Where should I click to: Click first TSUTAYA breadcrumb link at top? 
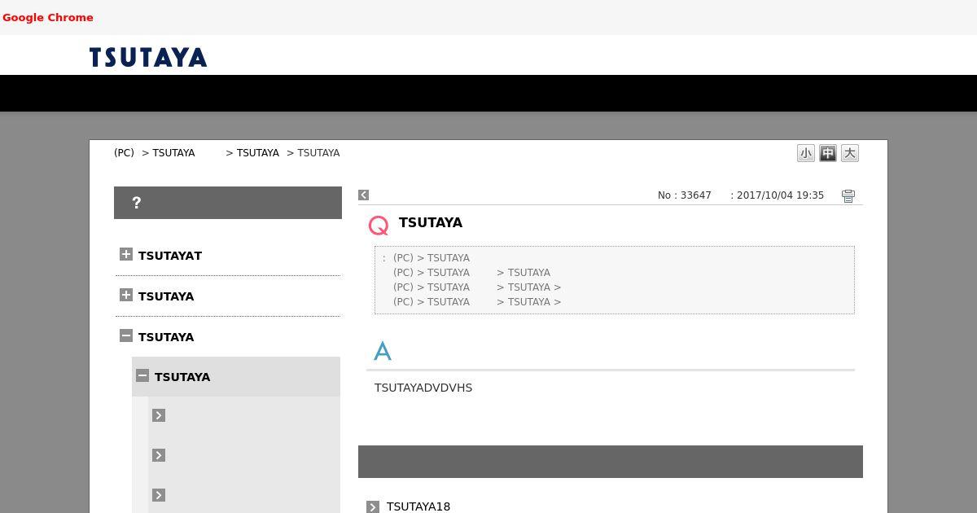(173, 153)
